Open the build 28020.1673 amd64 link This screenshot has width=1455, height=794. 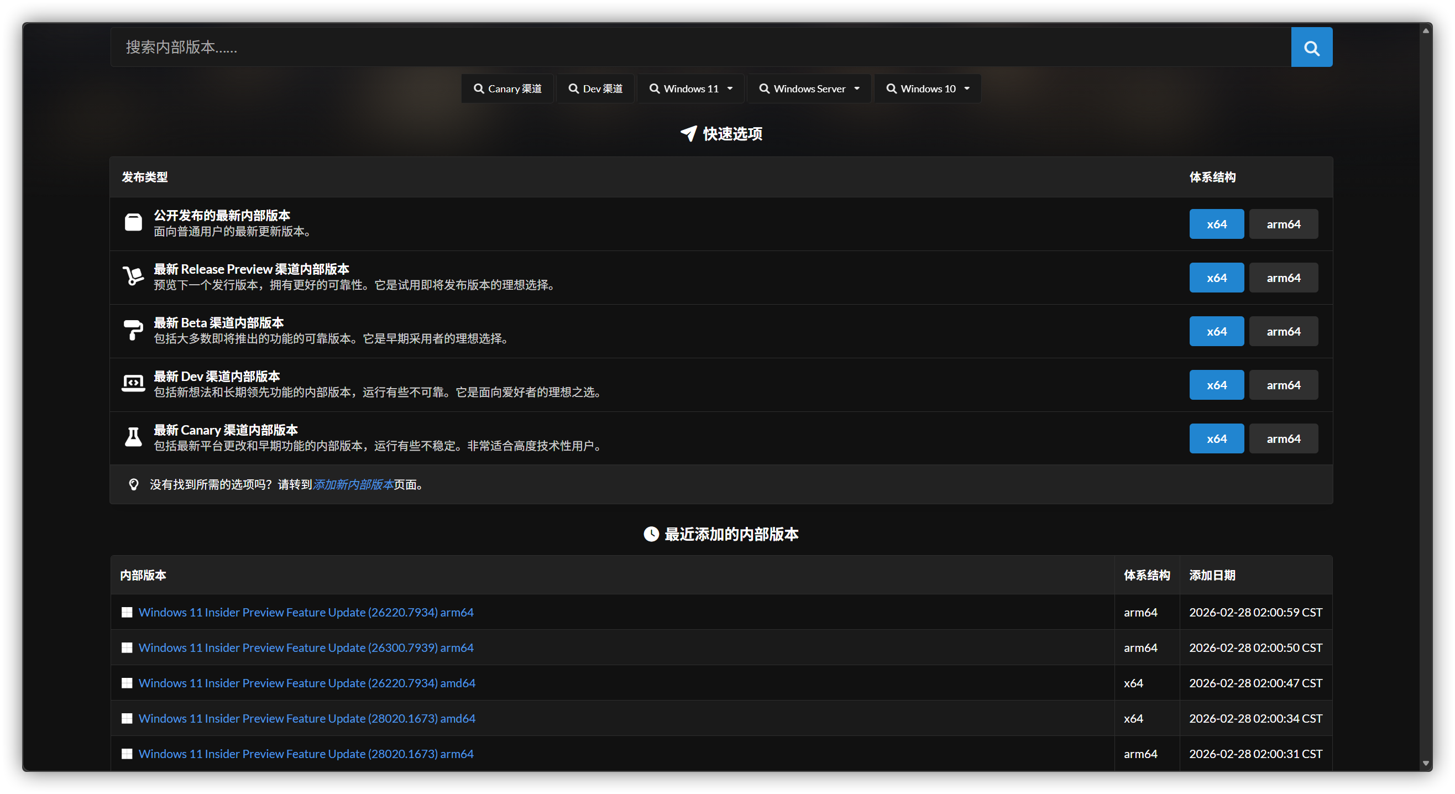coord(307,718)
